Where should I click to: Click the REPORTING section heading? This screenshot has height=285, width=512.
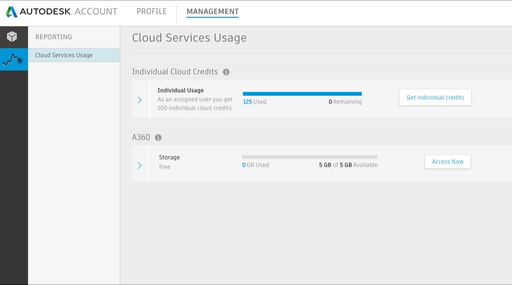(x=54, y=37)
